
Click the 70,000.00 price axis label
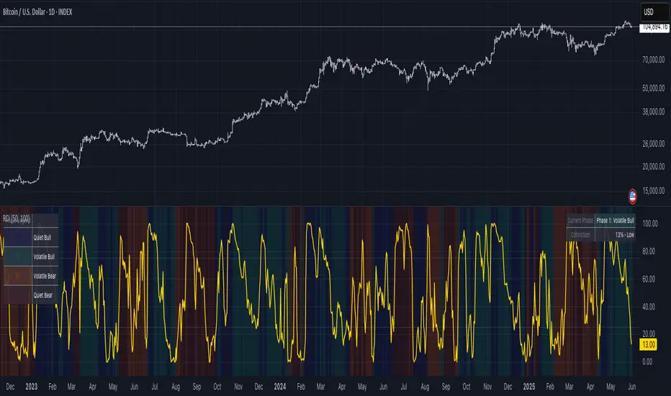[x=653, y=60]
